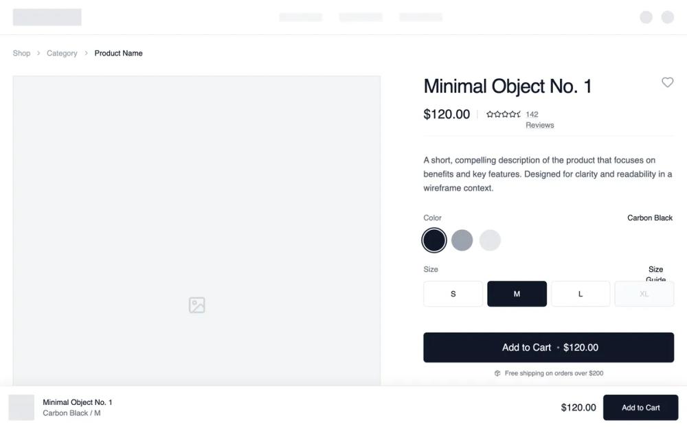Screen dimensions: 687x429
Task: Click the free shipping truck icon
Action: tap(497, 373)
